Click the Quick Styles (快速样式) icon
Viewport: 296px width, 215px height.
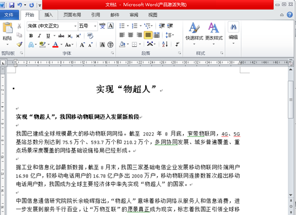[194, 34]
